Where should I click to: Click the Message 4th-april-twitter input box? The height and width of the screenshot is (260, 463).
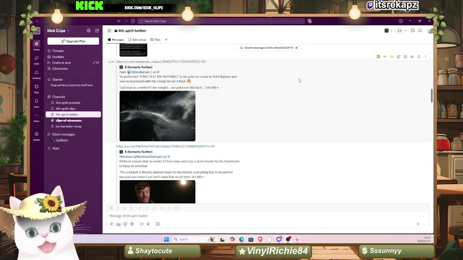click(268, 216)
